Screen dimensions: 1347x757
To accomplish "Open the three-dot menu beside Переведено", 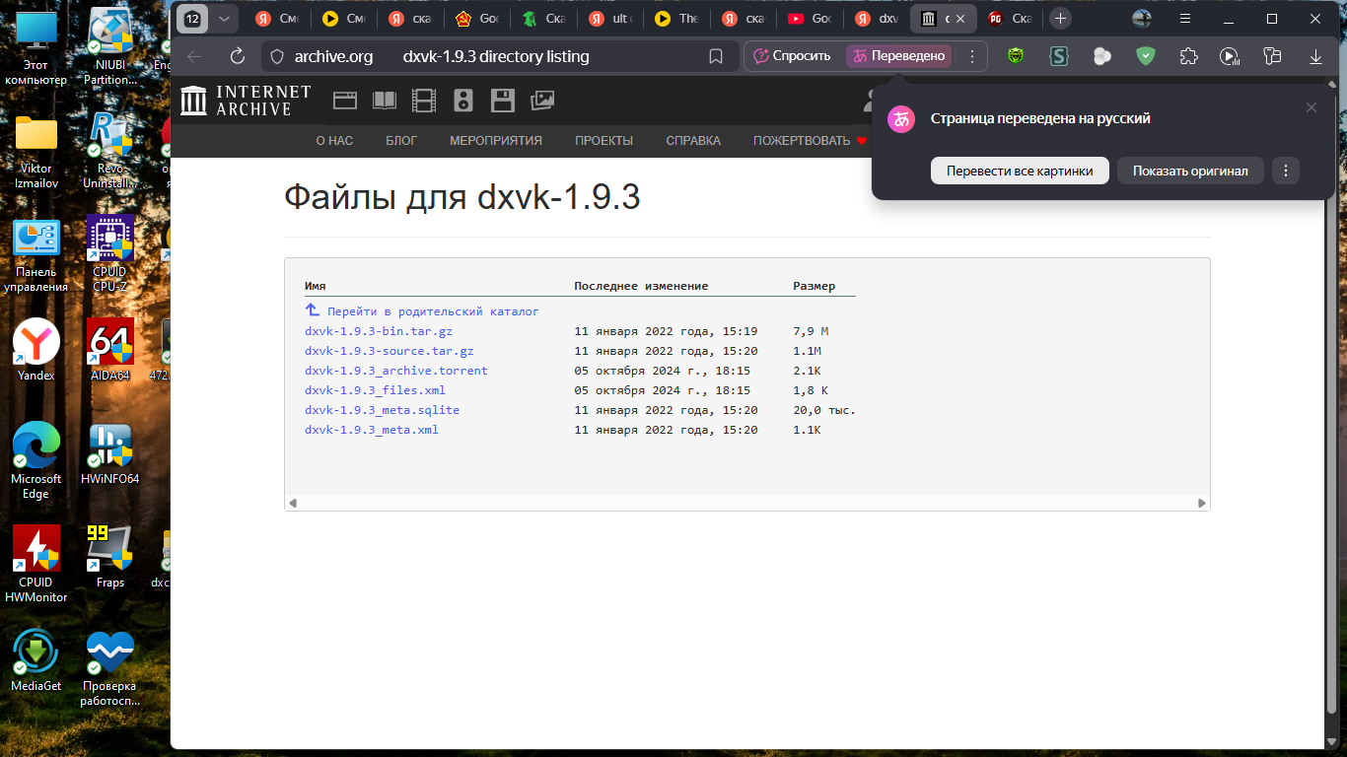I will [x=972, y=56].
